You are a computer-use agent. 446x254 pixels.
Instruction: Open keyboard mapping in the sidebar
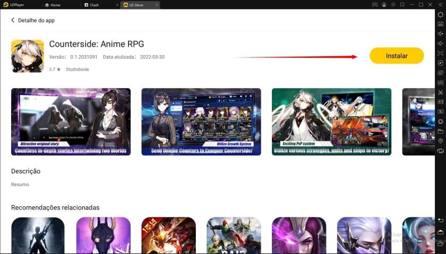coord(440,24)
